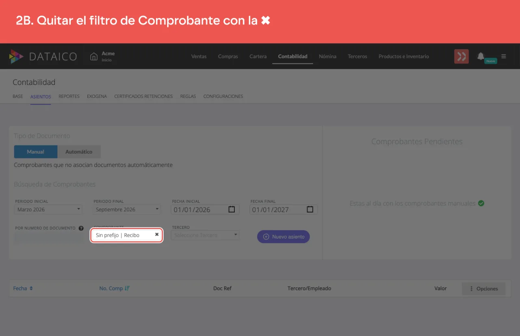Click the 'Doc Ref' column header text
The width and height of the screenshot is (520, 336).
pyautogui.click(x=222, y=288)
